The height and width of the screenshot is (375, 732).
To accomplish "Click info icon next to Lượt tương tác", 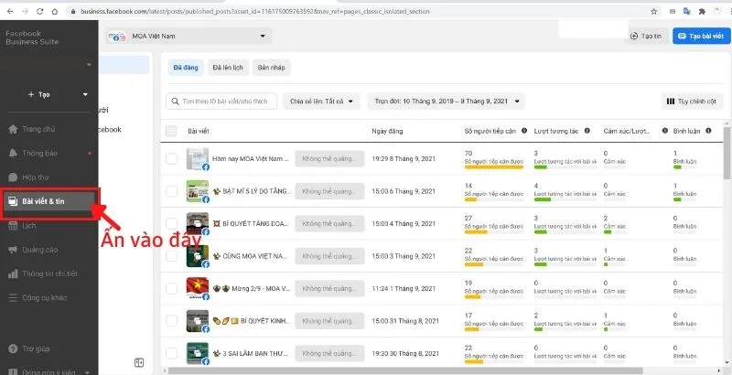I will (587, 131).
